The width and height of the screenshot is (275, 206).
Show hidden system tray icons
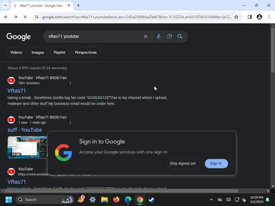tap(211, 200)
